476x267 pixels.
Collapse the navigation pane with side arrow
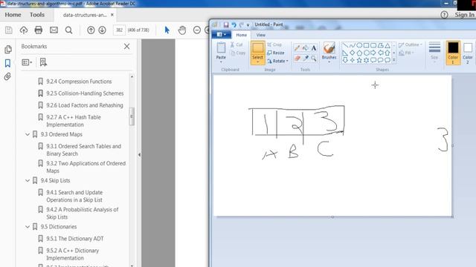point(139,155)
